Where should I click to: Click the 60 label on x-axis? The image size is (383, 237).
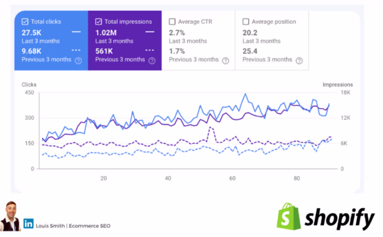[232, 178]
